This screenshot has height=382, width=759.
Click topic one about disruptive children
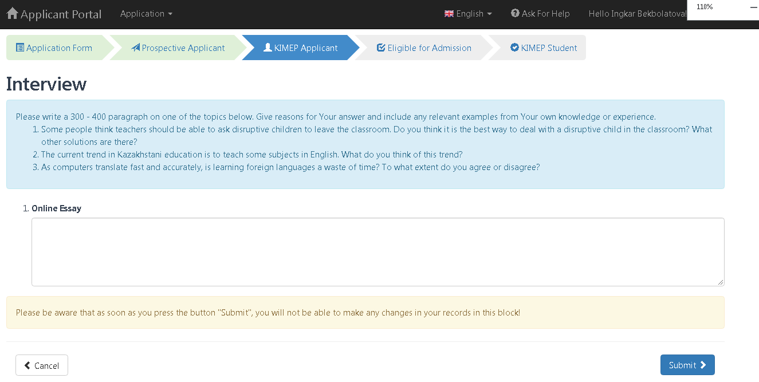[376, 136]
